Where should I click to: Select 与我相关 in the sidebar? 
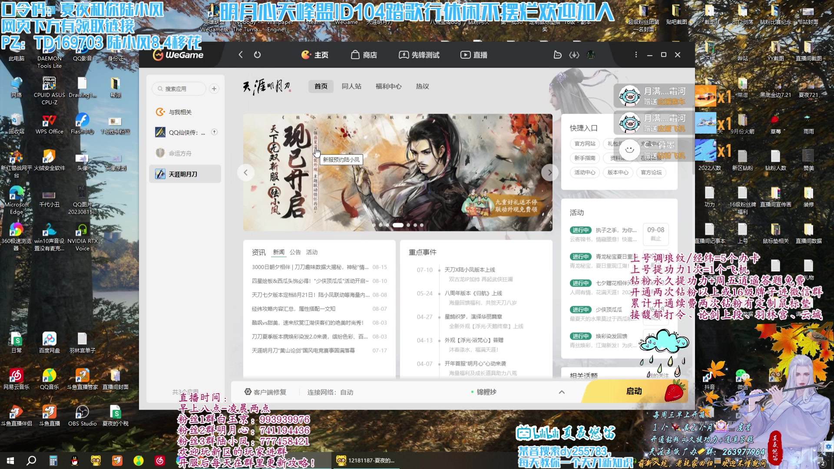click(185, 112)
